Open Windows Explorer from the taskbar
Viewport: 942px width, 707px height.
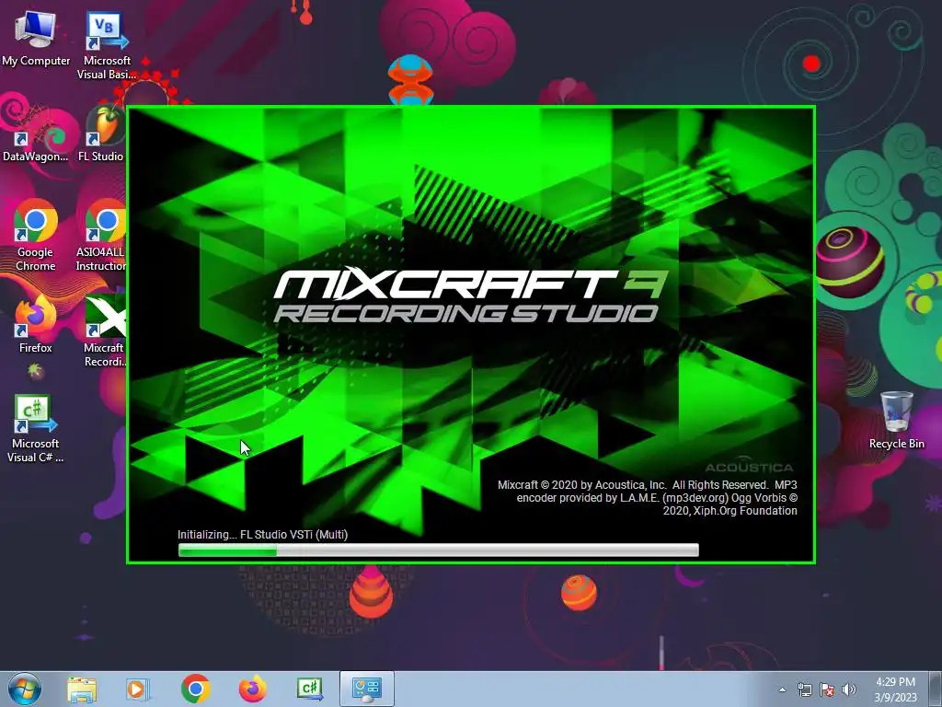[82, 689]
